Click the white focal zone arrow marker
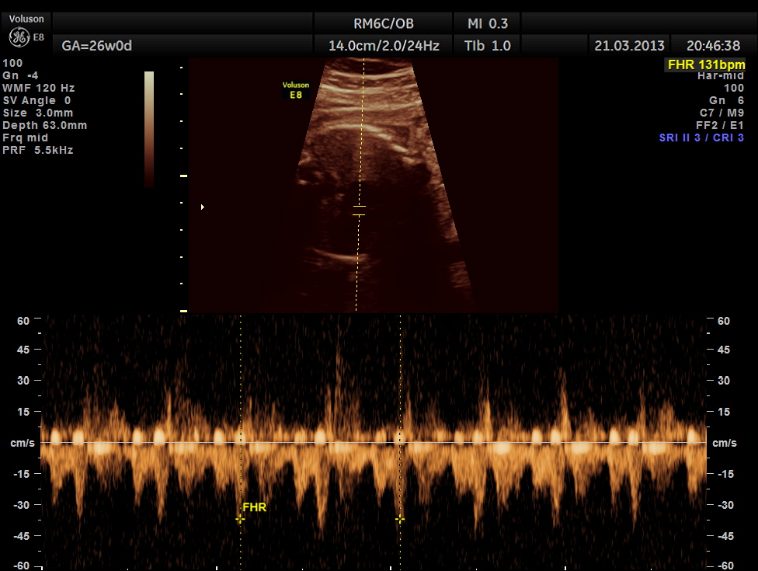Image resolution: width=758 pixels, height=571 pixels. [x=203, y=207]
